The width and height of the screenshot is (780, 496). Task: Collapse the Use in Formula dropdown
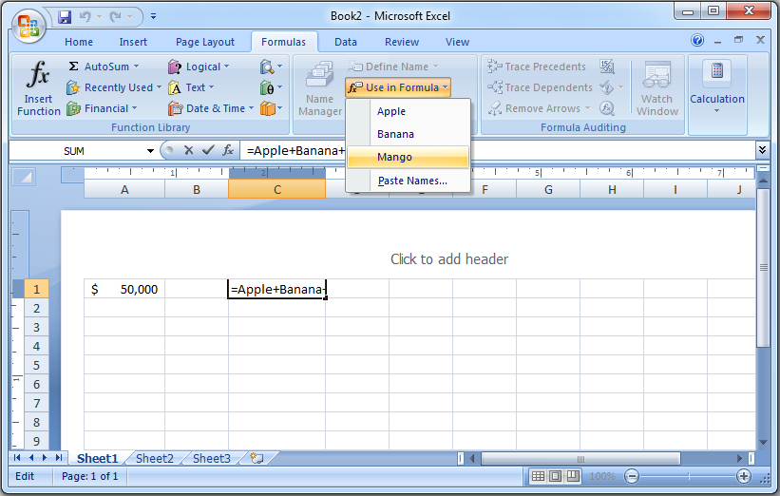click(x=398, y=87)
